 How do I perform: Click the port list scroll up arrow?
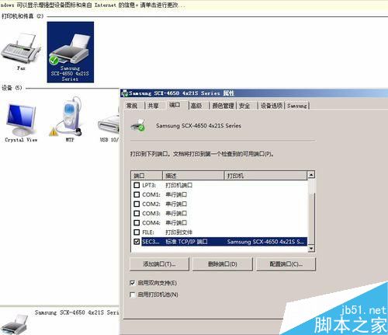(x=311, y=175)
